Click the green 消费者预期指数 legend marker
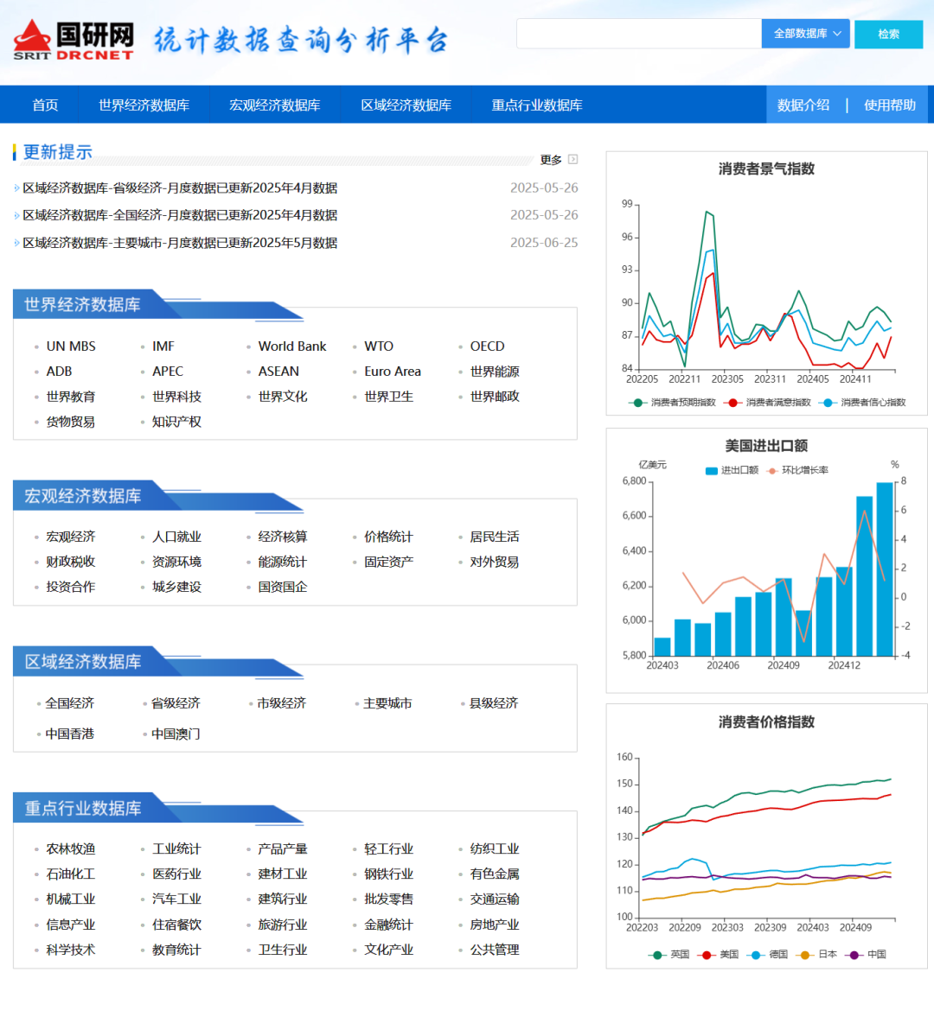The height and width of the screenshot is (1017, 934). click(638, 403)
